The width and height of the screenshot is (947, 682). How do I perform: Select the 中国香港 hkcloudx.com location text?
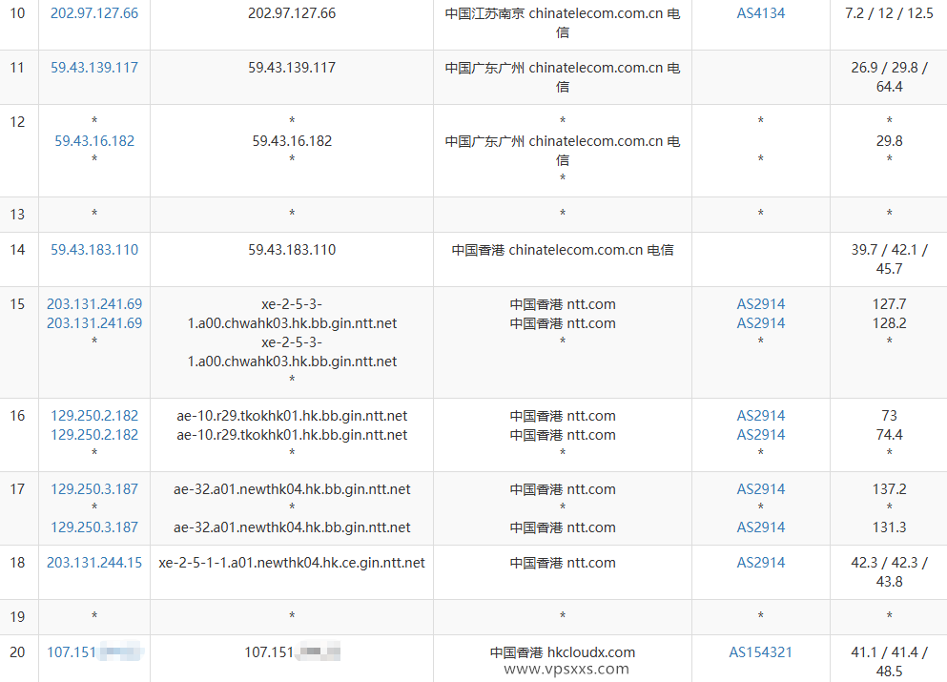[563, 652]
